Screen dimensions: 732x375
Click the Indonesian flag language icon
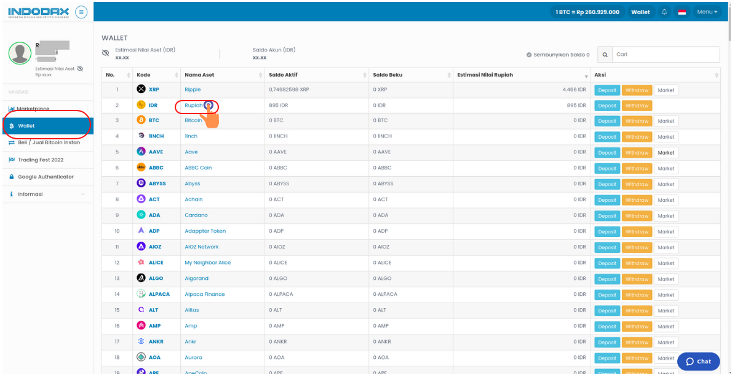click(x=682, y=12)
